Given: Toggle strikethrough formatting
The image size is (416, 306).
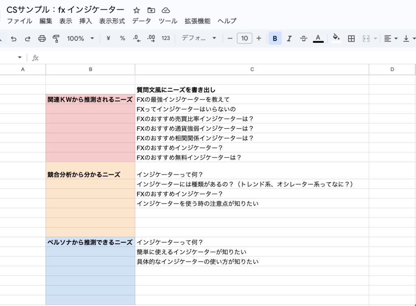Looking at the screenshot, I should tap(303, 39).
